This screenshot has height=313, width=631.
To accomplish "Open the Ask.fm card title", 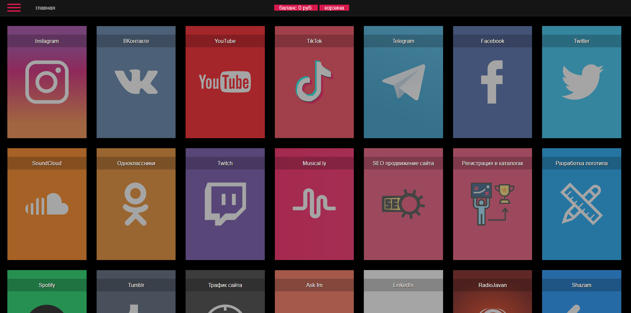I will click(x=314, y=285).
